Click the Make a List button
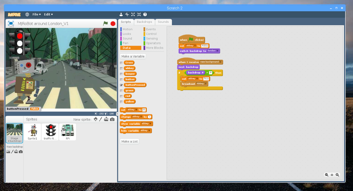 click(x=129, y=141)
